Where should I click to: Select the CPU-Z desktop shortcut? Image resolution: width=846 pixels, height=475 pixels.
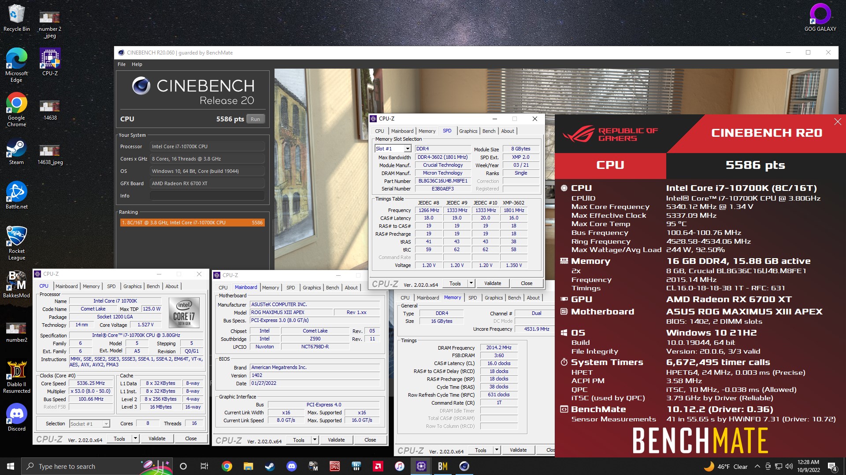(50, 62)
